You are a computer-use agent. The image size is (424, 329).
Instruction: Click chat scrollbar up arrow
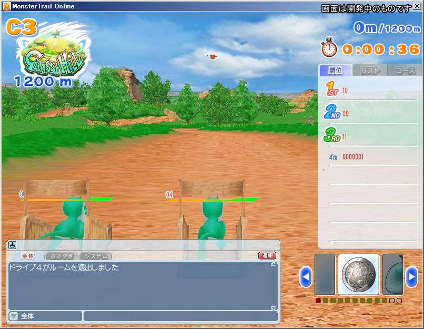274,264
